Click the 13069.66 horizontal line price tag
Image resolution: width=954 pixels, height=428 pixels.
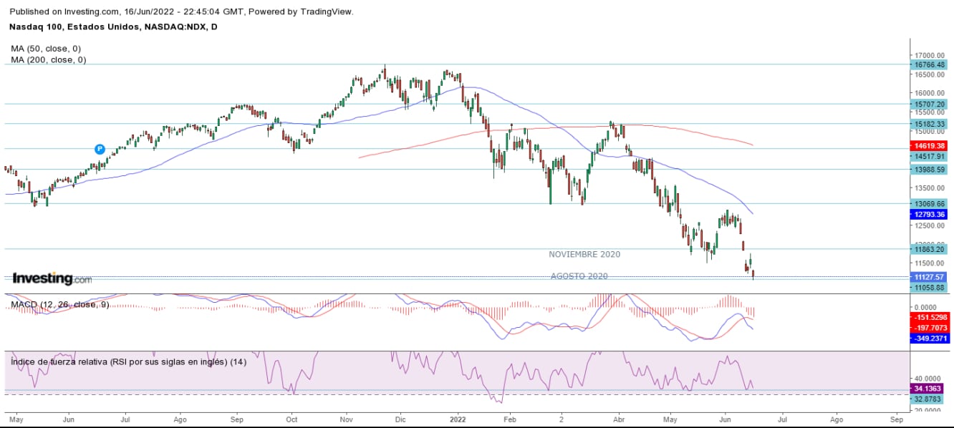[x=928, y=204]
